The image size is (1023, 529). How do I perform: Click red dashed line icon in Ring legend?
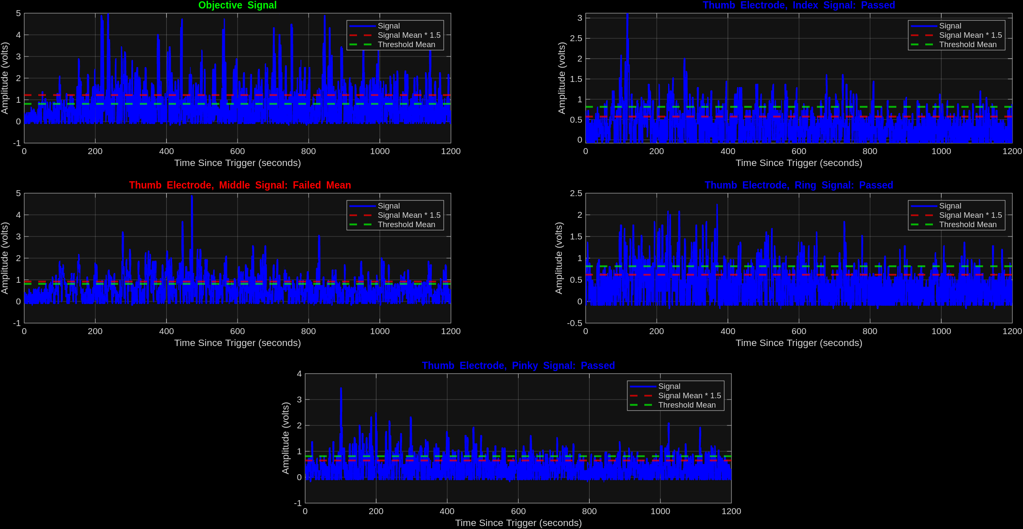tap(923, 215)
